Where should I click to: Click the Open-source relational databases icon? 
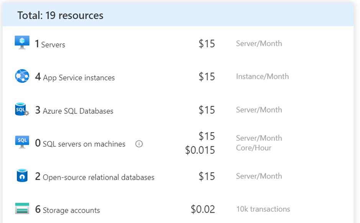point(22,176)
